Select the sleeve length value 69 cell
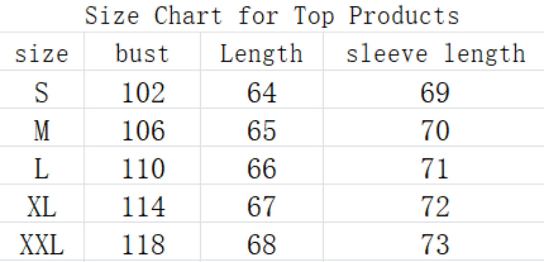Image resolution: width=544 pixels, height=262 pixels. (435, 92)
